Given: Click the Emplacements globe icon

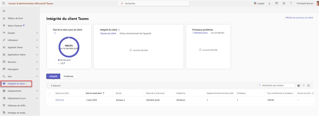Looking at the screenshot, I should click(x=4, y=91).
